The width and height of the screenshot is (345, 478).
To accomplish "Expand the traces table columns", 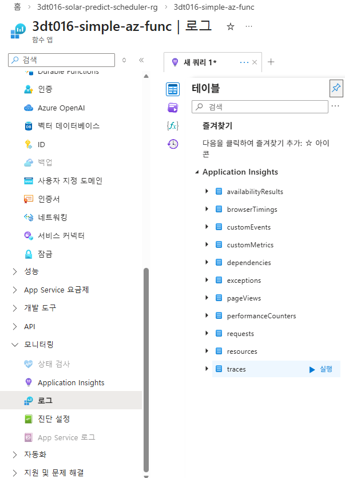I will (207, 369).
